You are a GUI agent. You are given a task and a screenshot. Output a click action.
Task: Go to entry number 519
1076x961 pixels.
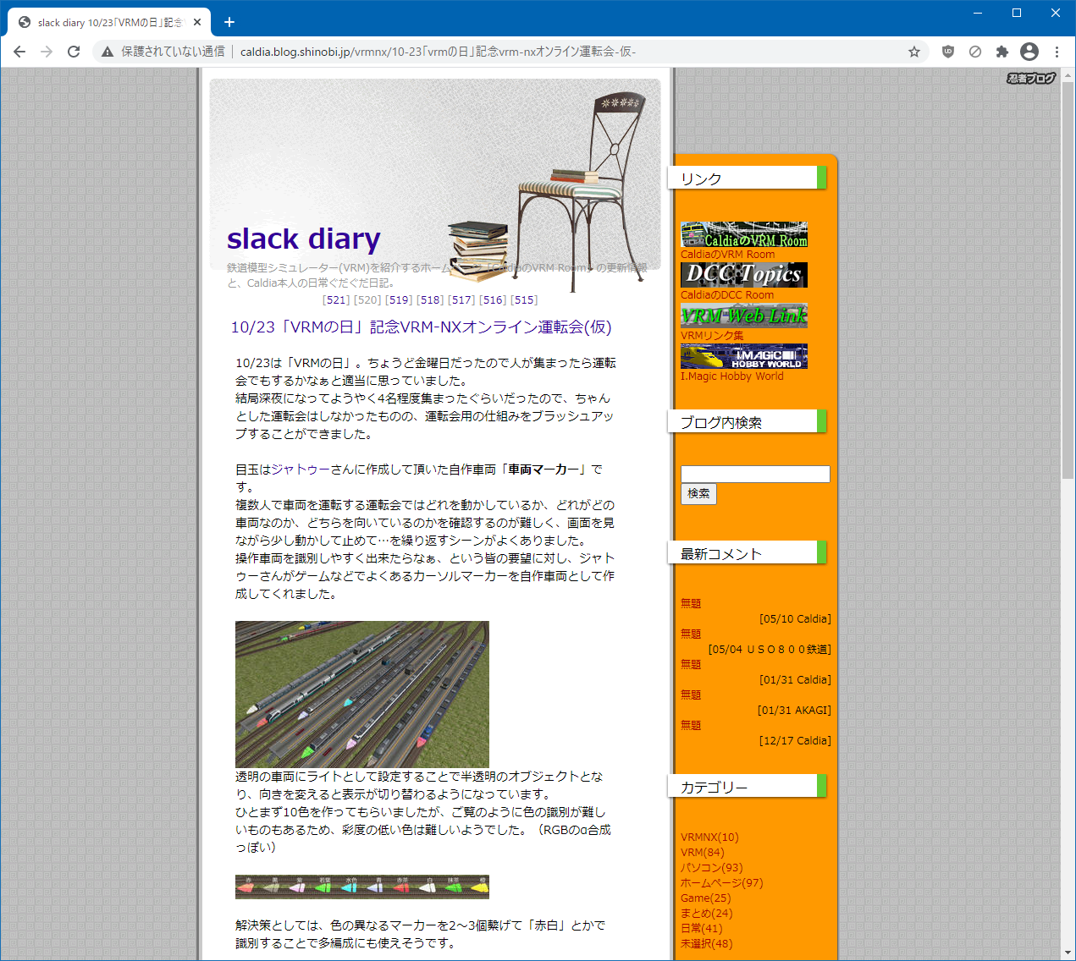pyautogui.click(x=400, y=300)
